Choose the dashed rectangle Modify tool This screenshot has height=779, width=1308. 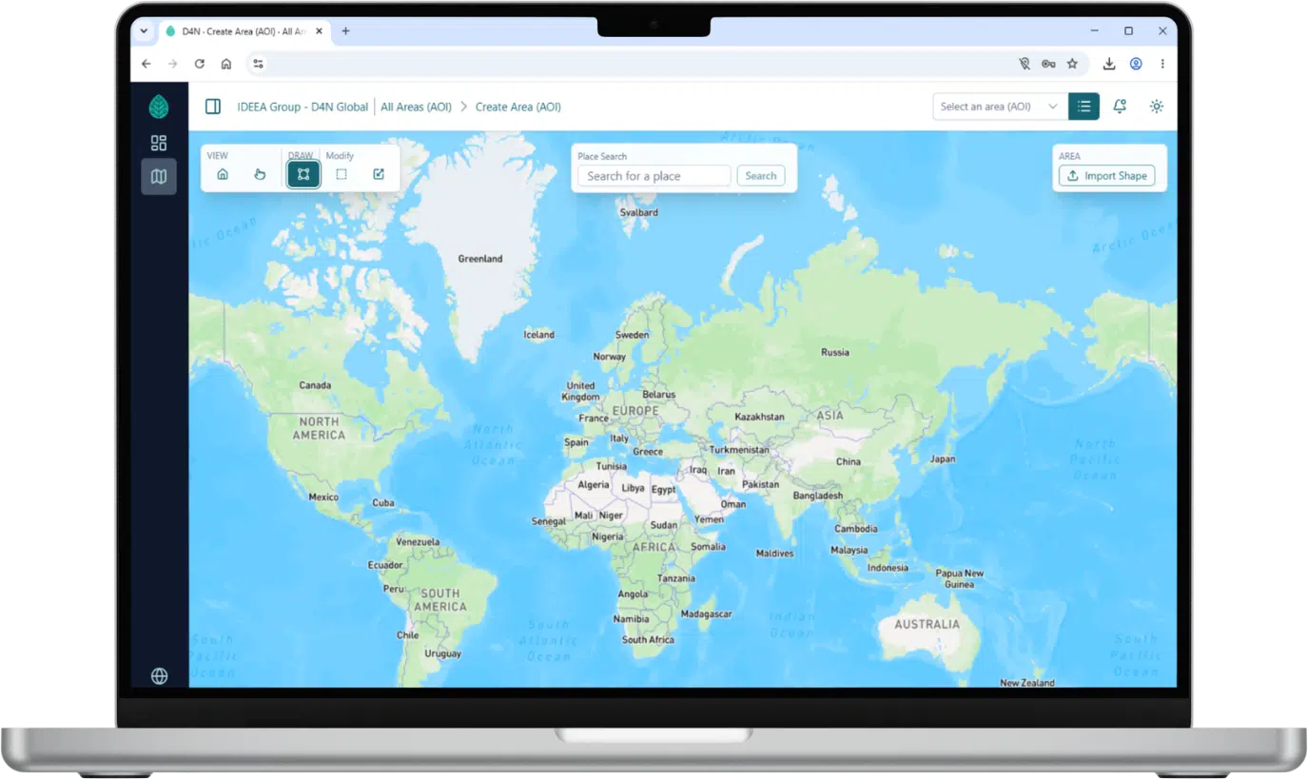341,174
